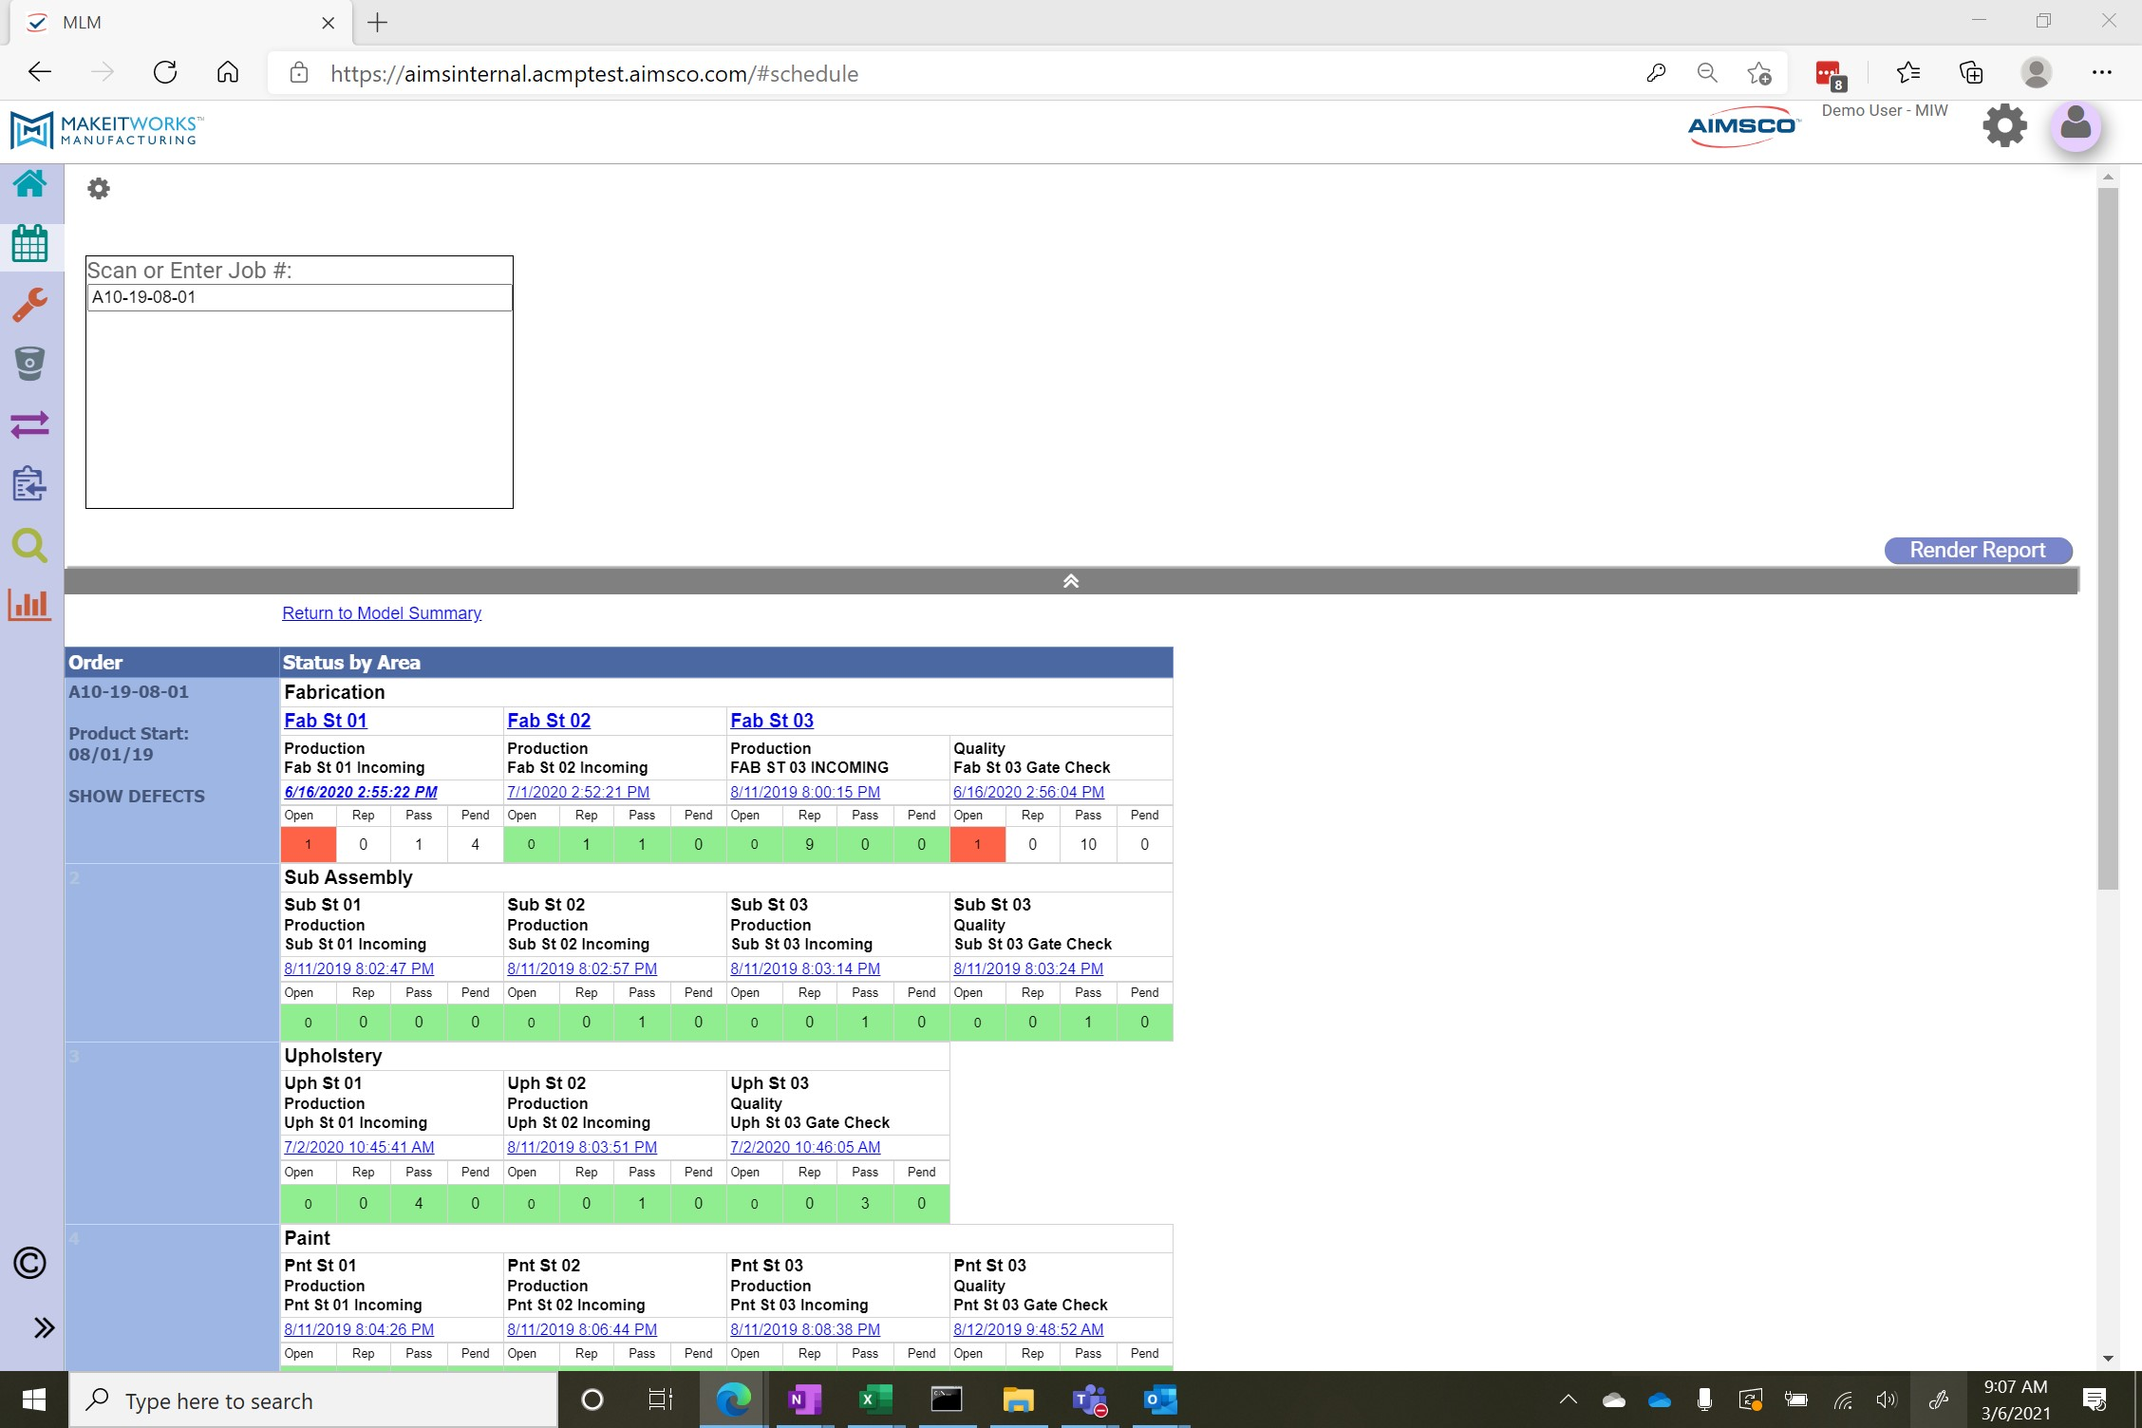Open the purple transfer arrows icon
The width and height of the screenshot is (2142, 1428).
[30, 424]
